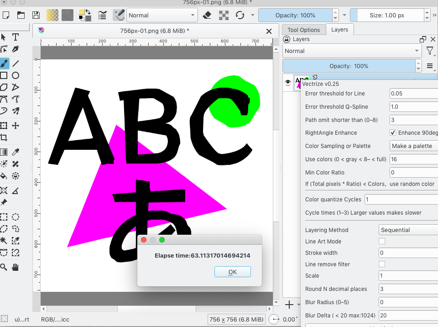Switch to the Tool Options tab
The image size is (438, 327).
coord(303,30)
